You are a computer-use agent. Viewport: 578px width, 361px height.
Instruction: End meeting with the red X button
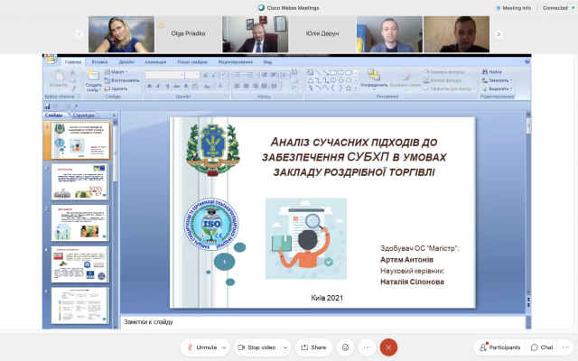(388, 347)
